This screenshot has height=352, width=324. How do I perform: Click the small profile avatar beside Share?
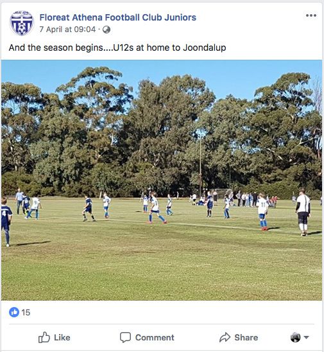click(x=295, y=337)
